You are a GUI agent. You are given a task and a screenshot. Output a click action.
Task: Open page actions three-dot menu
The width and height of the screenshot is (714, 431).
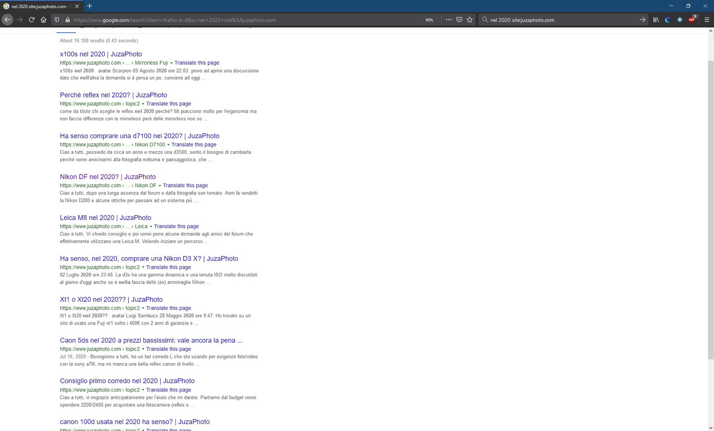tap(448, 20)
